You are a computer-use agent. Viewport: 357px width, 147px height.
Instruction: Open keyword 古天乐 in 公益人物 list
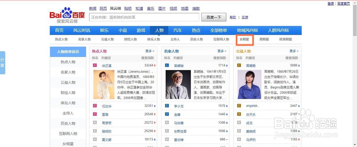[x=251, y=114]
